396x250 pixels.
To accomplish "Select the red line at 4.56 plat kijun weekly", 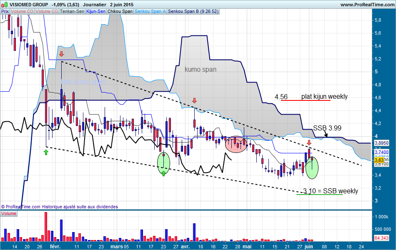I will (306, 100).
